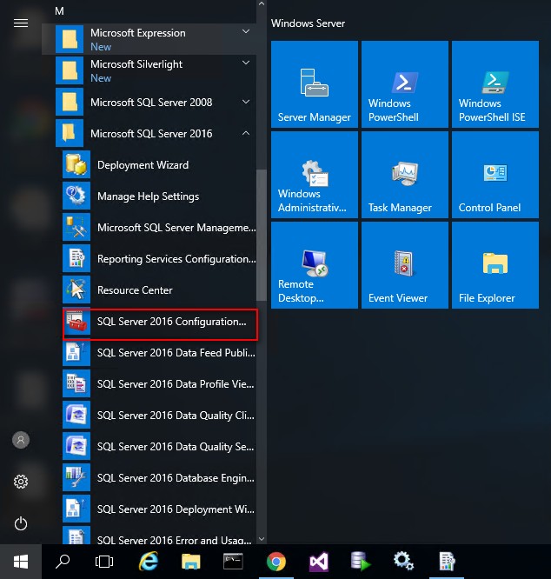Click the Data Quality Server icon

76,446
